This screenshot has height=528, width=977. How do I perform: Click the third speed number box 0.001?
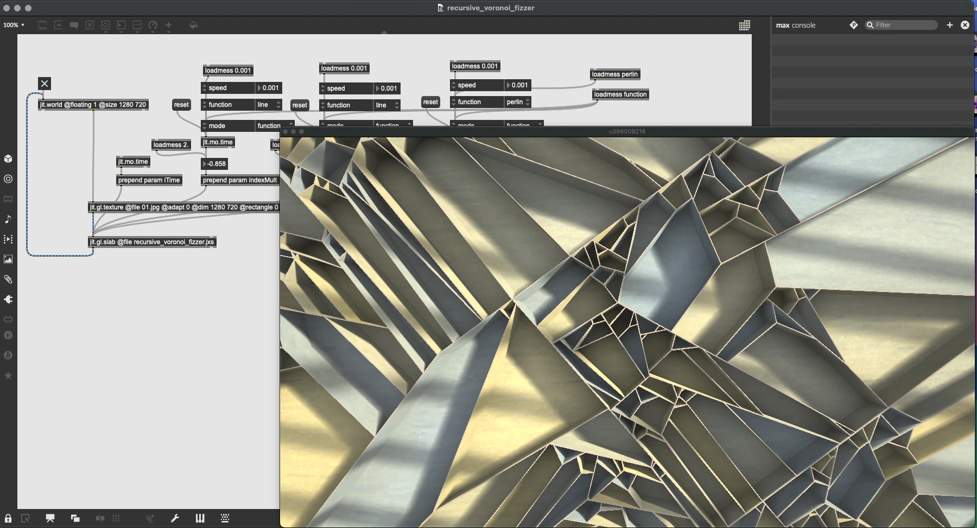pyautogui.click(x=517, y=85)
